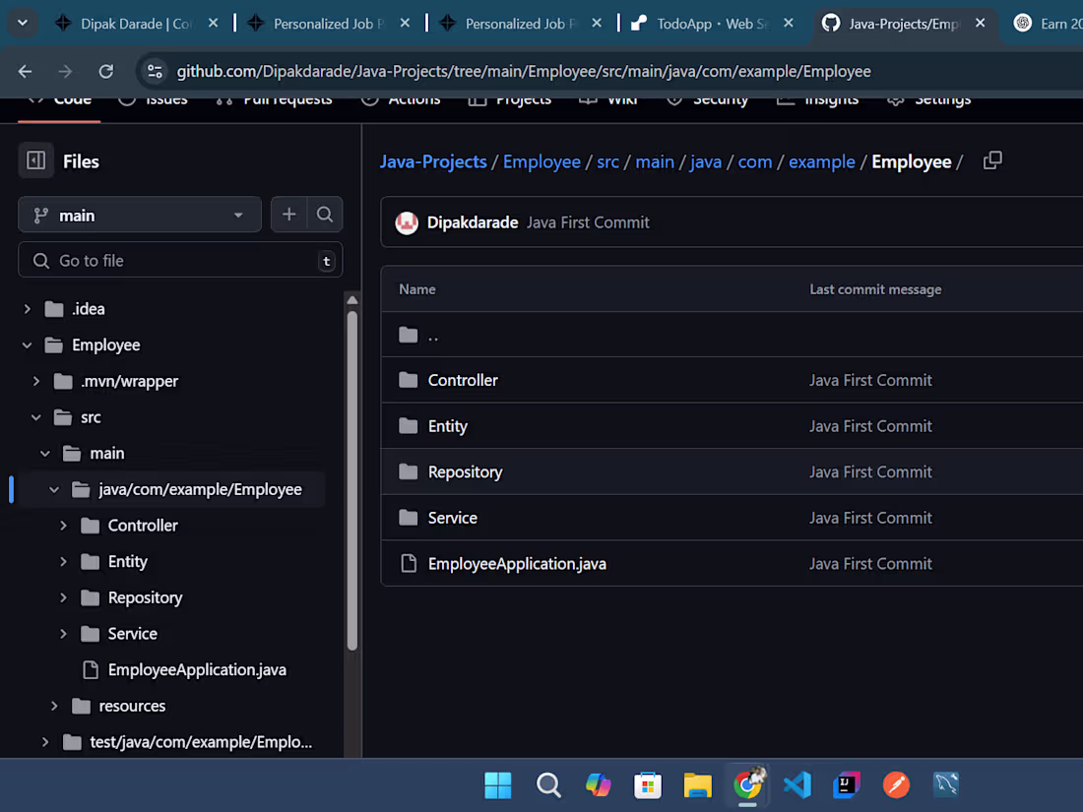Screen dimensions: 1083x812
Task: Expand the Controller folder in tree
Action: click(x=63, y=526)
